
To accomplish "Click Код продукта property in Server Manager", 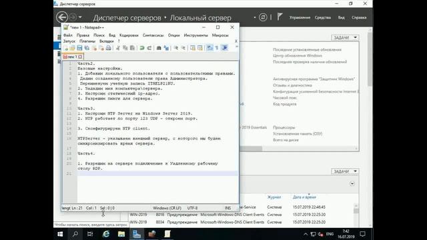I will [285, 104].
